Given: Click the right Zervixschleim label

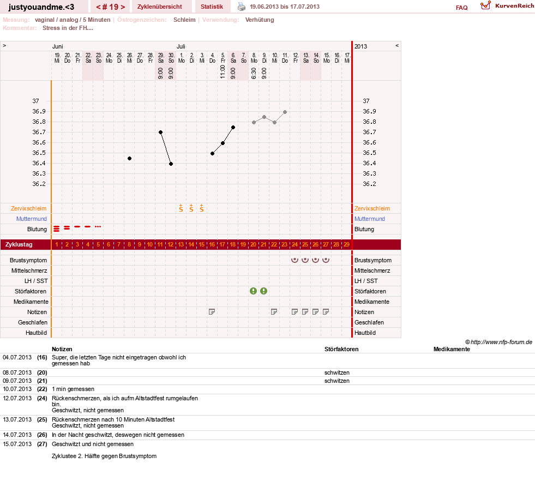Looking at the screenshot, I should 372,208.
